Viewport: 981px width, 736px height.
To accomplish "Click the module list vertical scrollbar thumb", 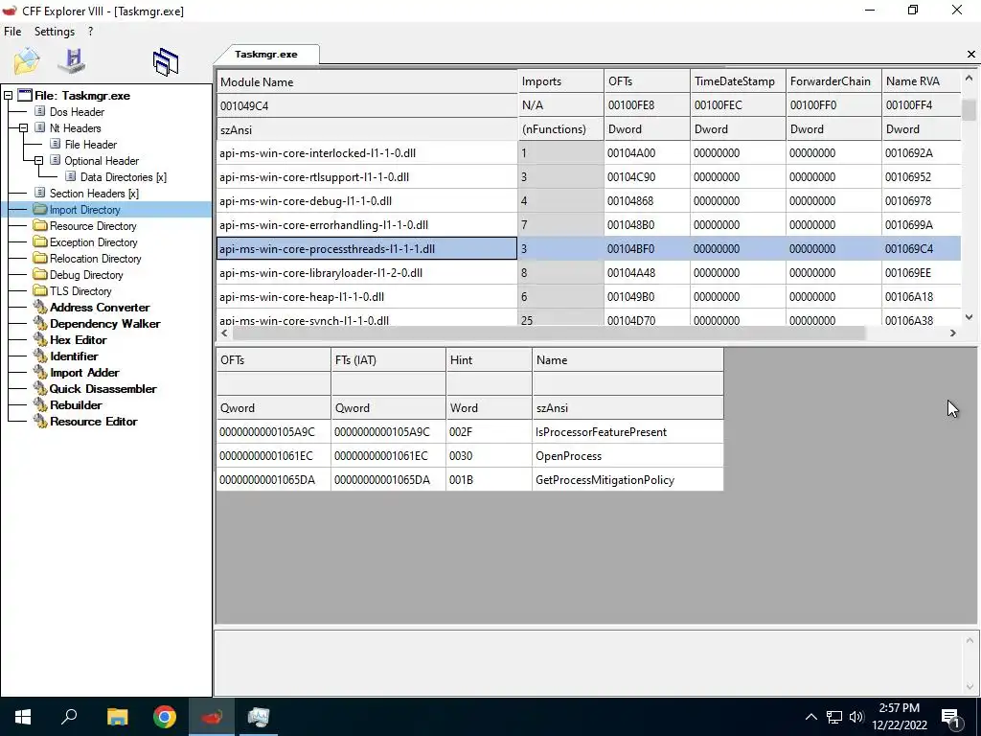I will pos(970,109).
